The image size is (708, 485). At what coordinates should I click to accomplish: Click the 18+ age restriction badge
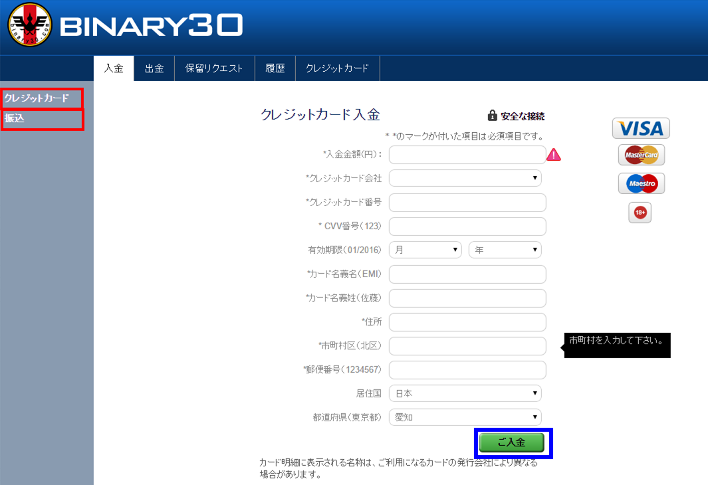click(x=640, y=213)
